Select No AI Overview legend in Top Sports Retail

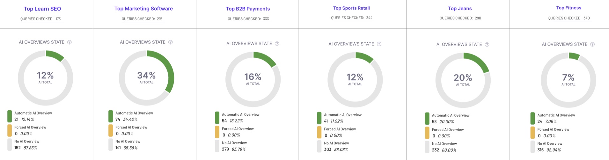tap(336, 143)
